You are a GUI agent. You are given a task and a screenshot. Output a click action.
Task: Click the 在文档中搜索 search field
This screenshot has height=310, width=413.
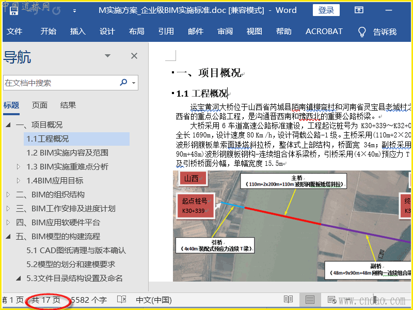(x=60, y=83)
